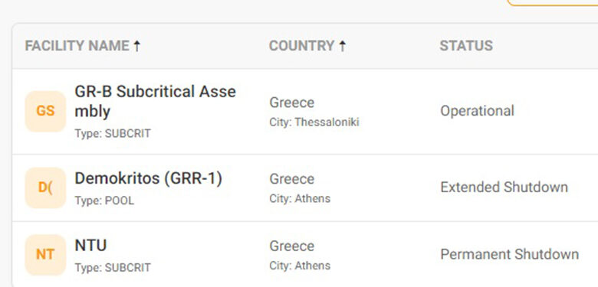The height and width of the screenshot is (287, 598).
Task: Click the NT avatar icon
Action: coord(45,255)
